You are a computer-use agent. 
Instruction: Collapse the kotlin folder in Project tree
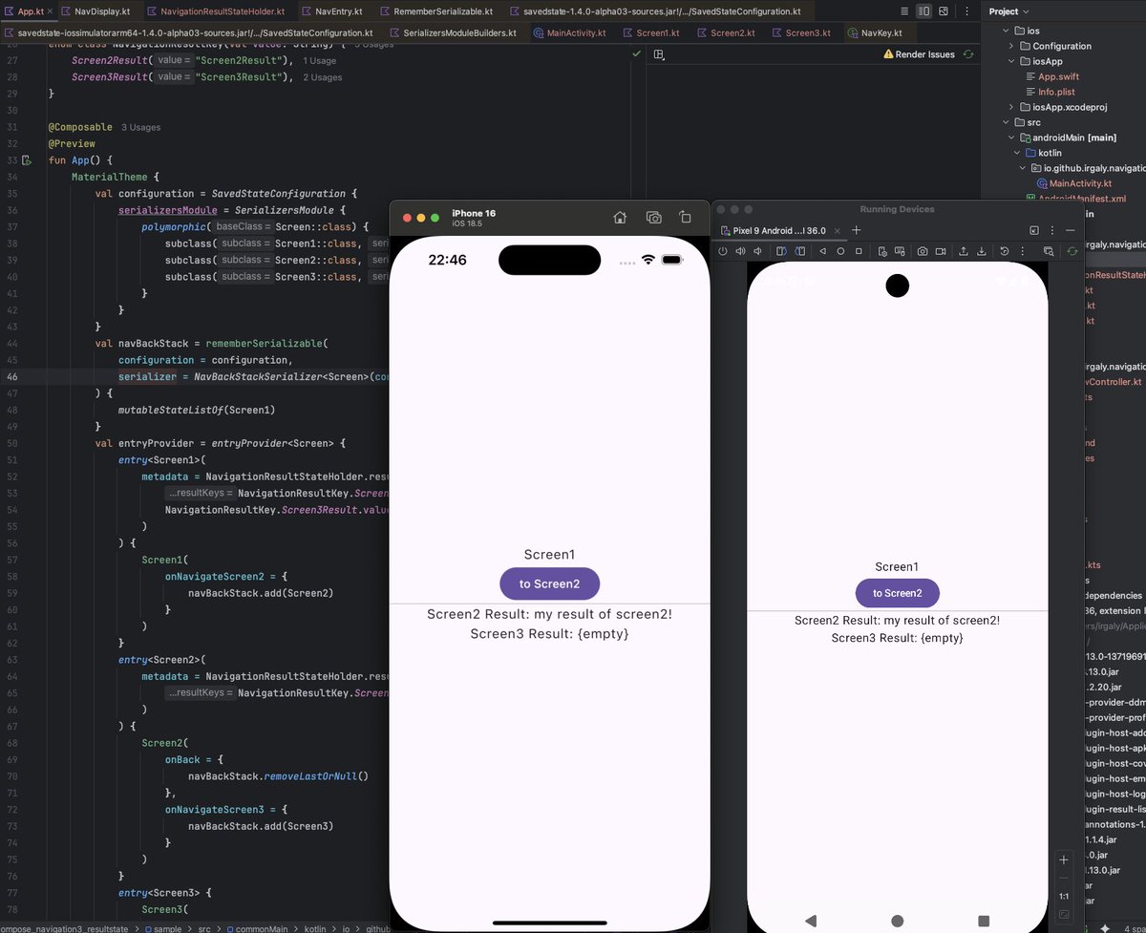click(1017, 153)
